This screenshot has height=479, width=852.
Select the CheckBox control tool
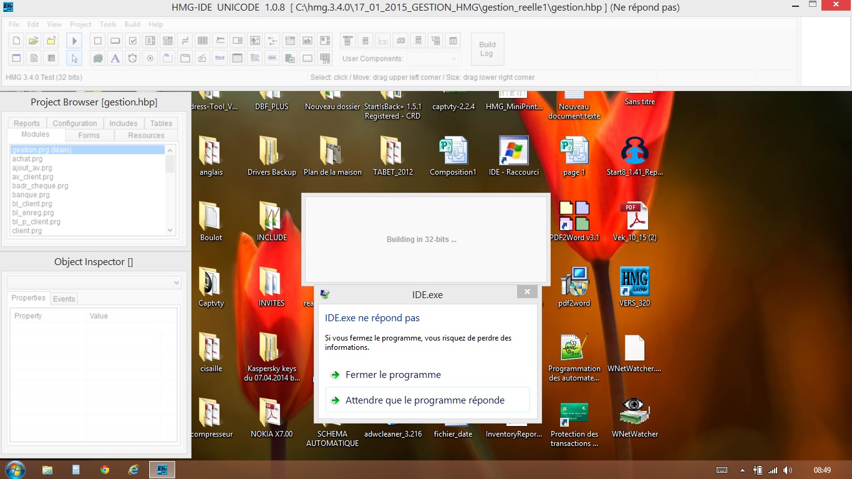(x=132, y=41)
